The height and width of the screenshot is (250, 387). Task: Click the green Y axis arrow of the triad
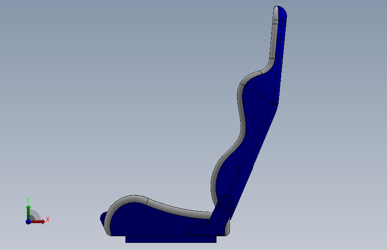28,212
